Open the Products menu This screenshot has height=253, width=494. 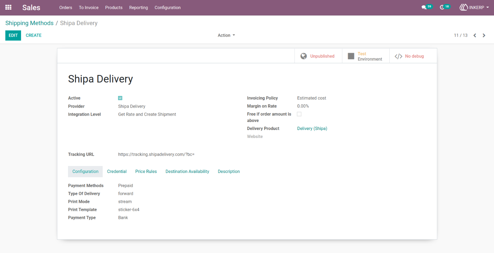click(114, 7)
